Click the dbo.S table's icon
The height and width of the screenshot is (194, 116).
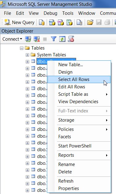(x=33, y=149)
